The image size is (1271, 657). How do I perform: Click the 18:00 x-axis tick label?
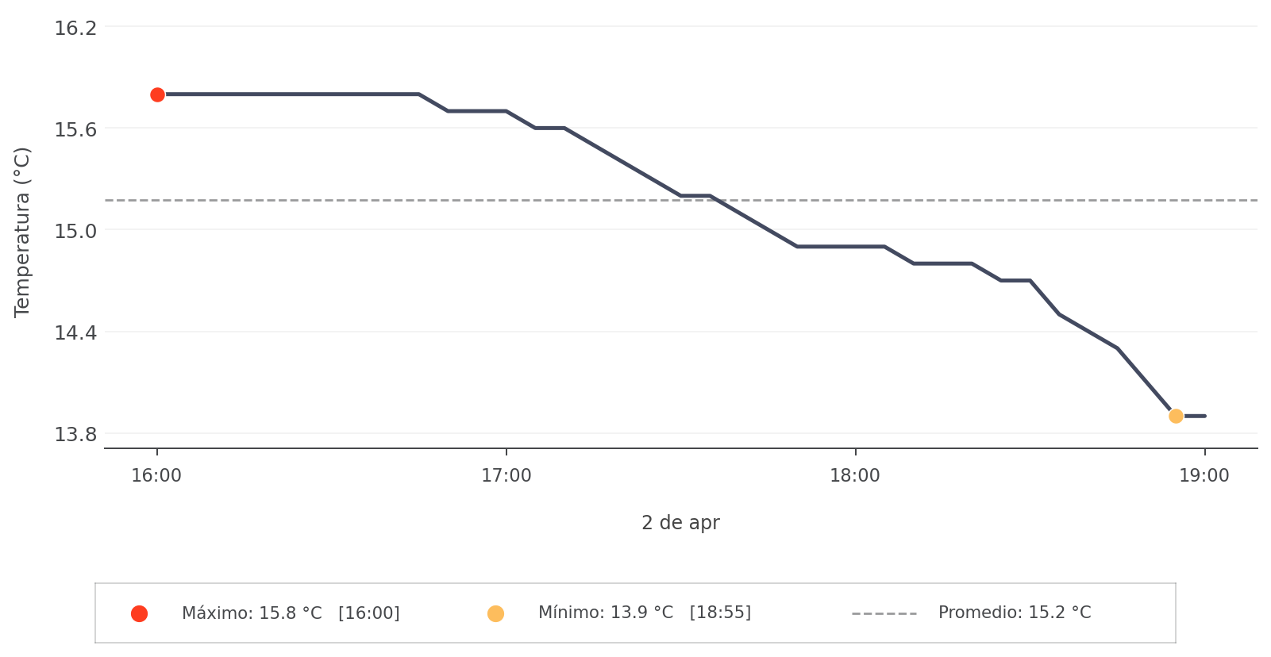(855, 476)
